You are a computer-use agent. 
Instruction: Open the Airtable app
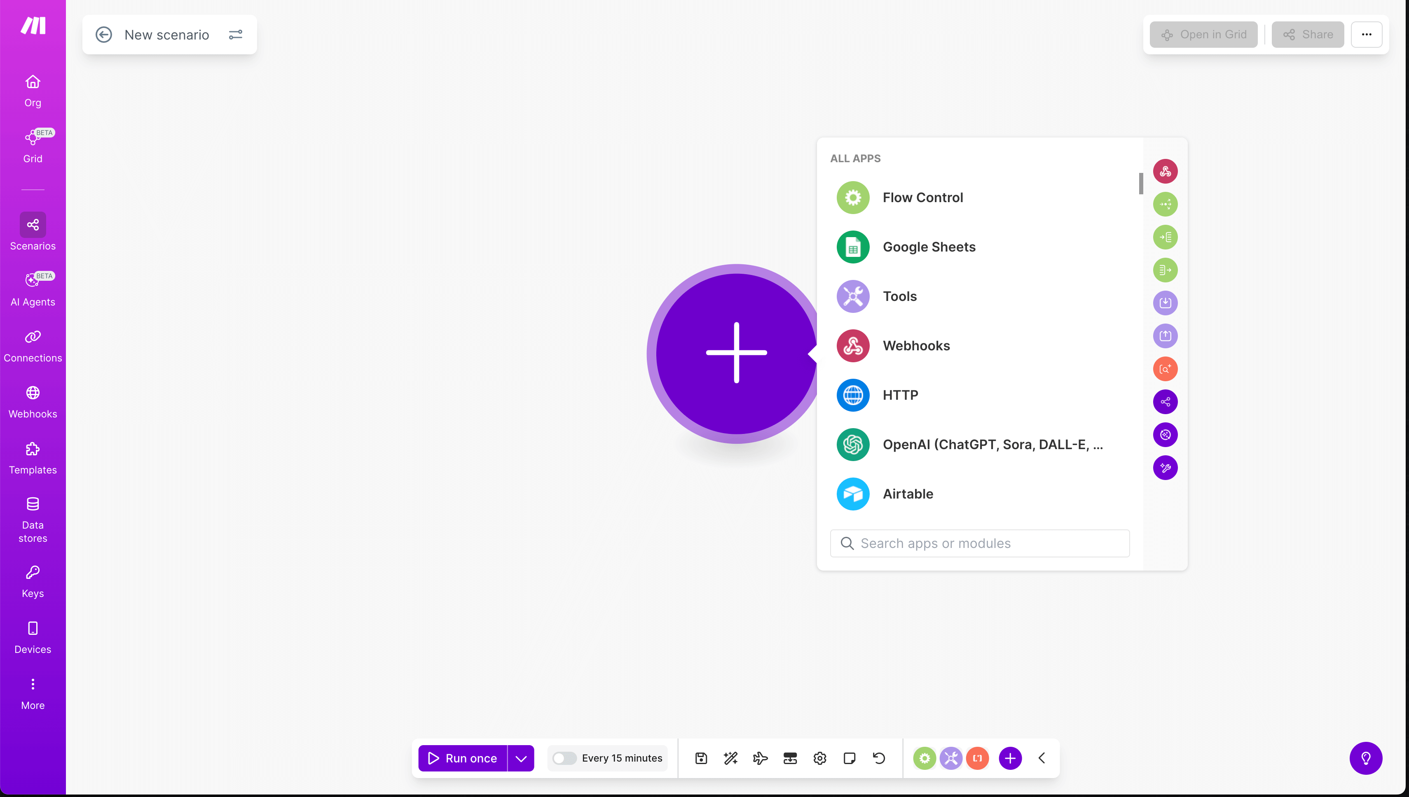[852, 493]
